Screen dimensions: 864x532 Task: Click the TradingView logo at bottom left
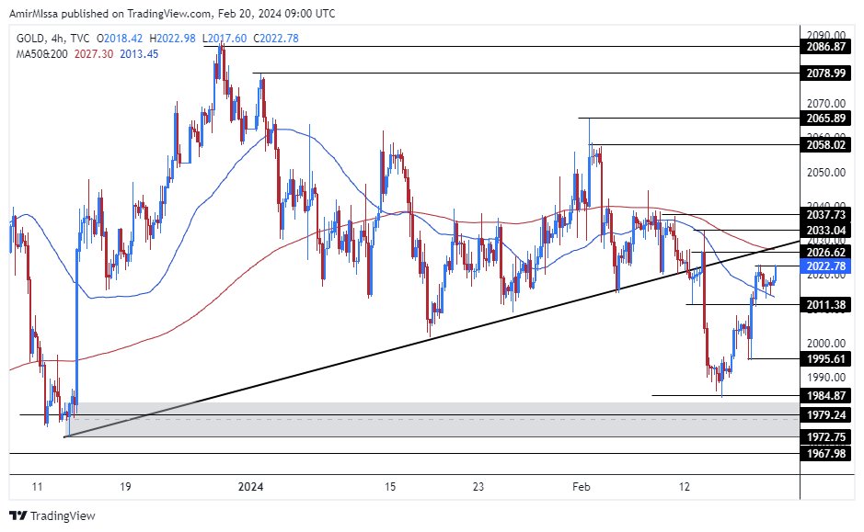point(52,515)
